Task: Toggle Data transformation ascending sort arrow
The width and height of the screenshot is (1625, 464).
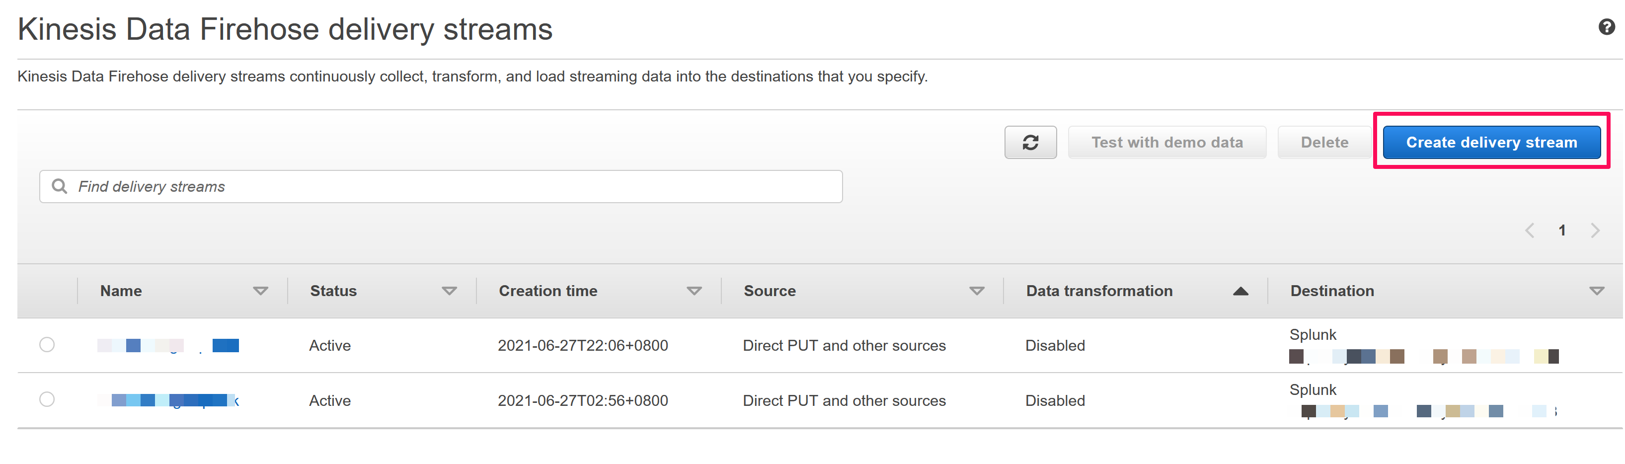Action: coord(1240,291)
